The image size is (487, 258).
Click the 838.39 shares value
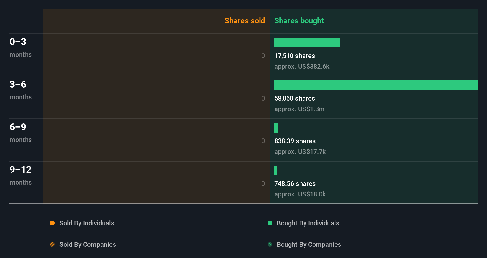click(x=295, y=141)
